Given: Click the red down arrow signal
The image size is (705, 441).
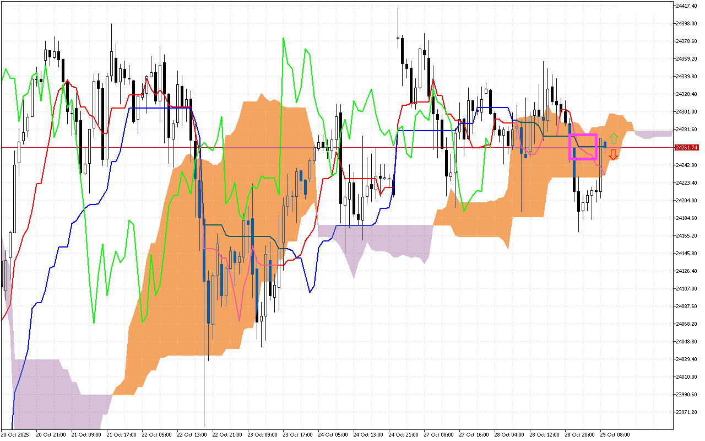Looking at the screenshot, I should (613, 155).
